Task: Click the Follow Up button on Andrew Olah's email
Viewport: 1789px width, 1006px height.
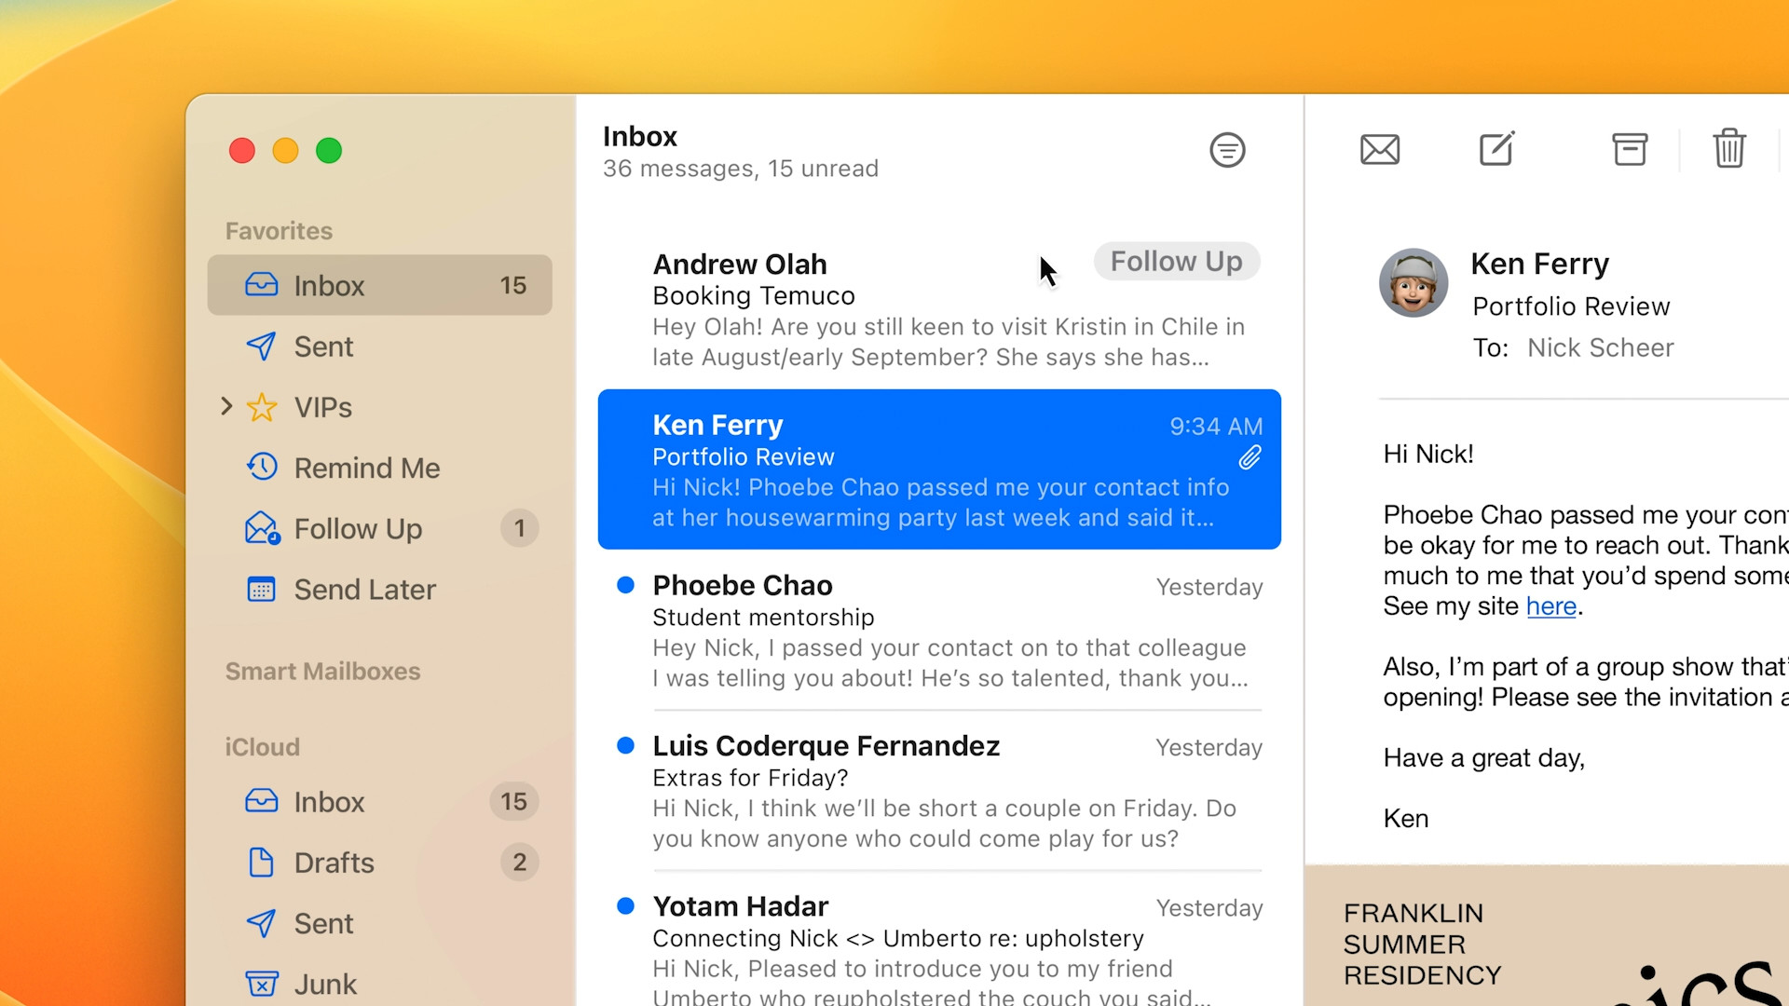Action: pos(1177,261)
